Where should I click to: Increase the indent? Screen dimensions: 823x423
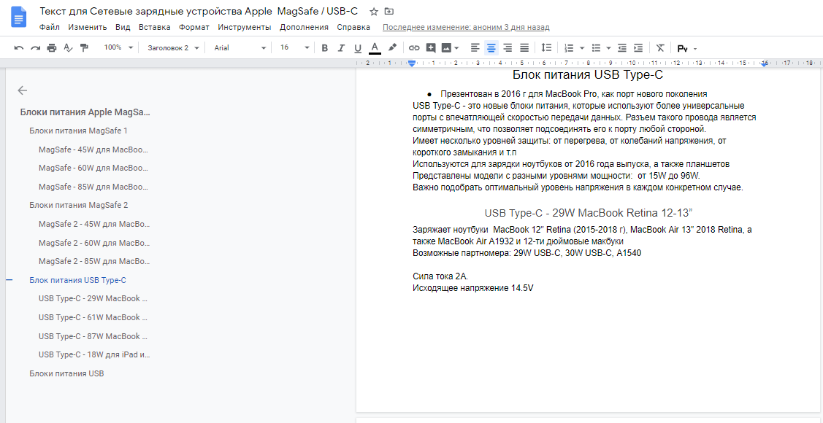click(x=638, y=47)
